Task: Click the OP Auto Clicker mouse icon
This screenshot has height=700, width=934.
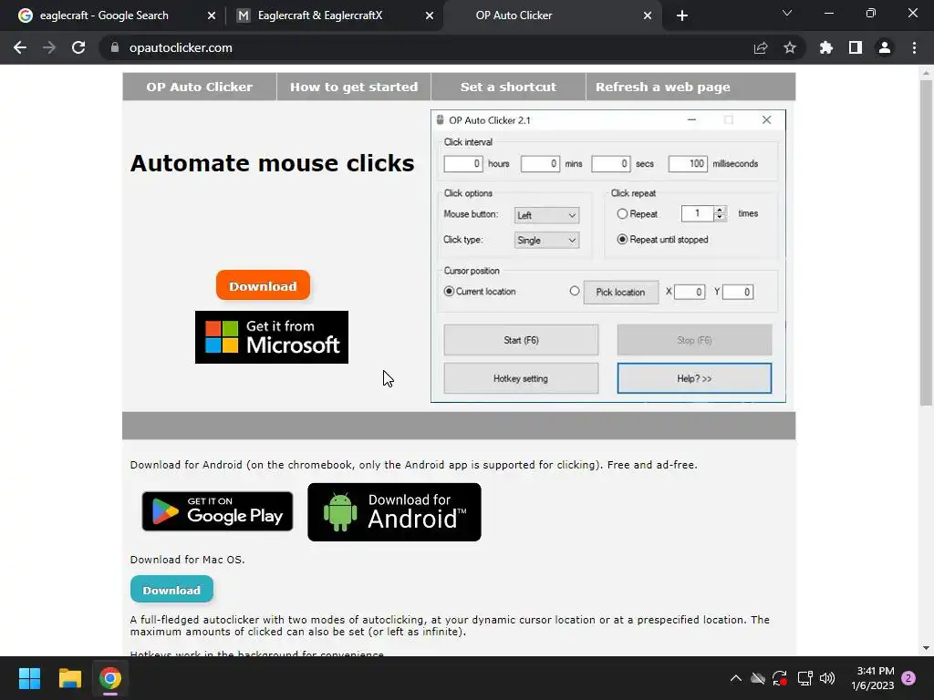Action: (x=441, y=119)
